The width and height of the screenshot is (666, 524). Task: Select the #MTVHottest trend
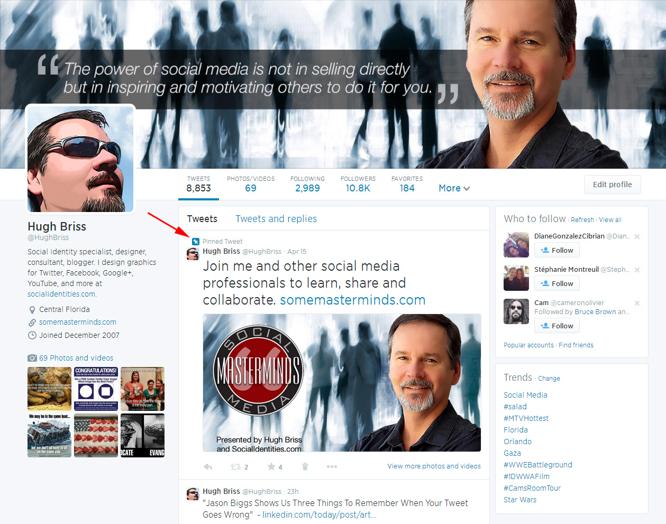[x=526, y=418]
